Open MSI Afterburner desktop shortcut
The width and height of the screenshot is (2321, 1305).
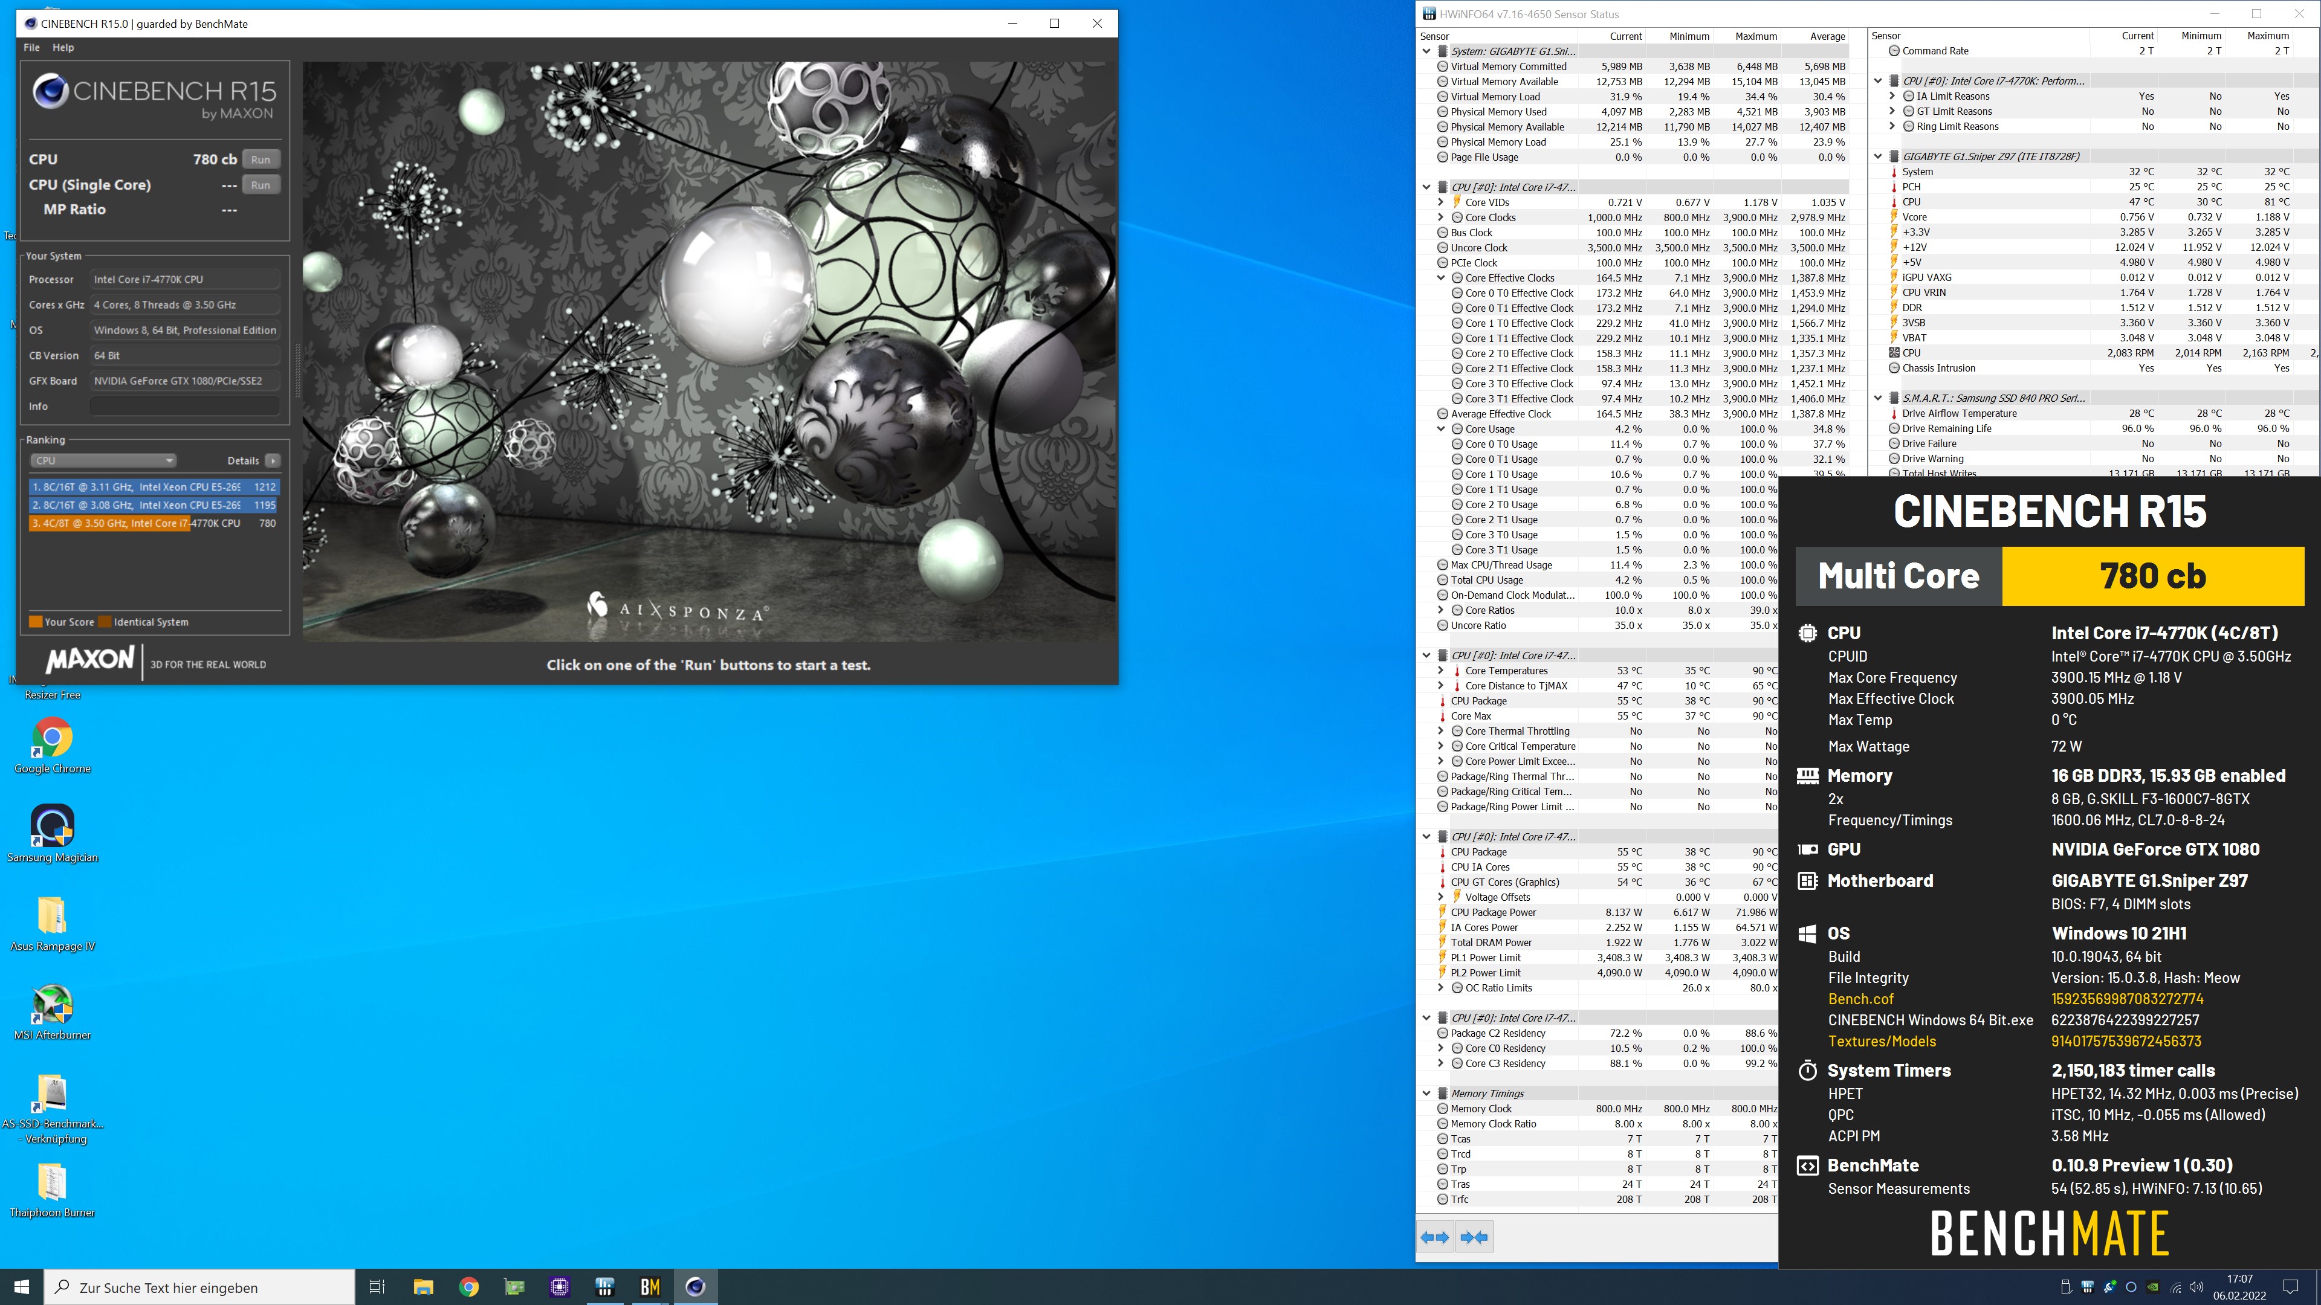(x=52, y=1013)
